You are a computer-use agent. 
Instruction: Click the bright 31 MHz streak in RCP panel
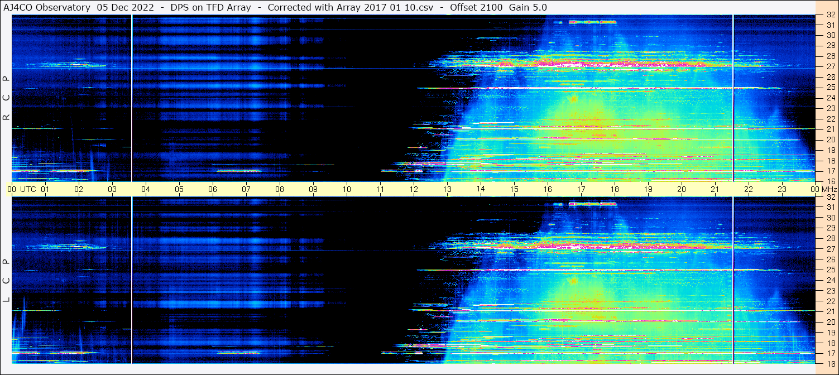[x=592, y=22]
